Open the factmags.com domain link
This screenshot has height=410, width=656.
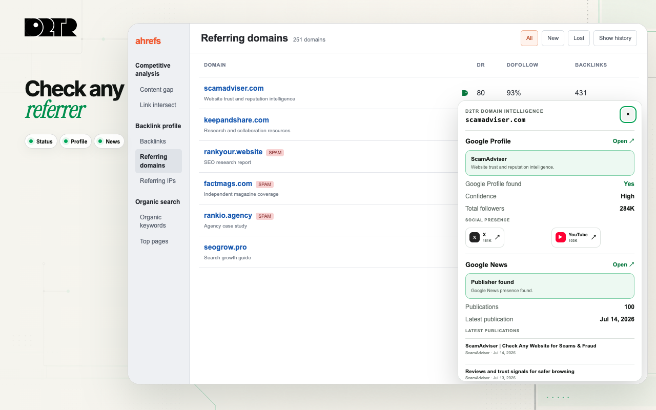(x=228, y=183)
